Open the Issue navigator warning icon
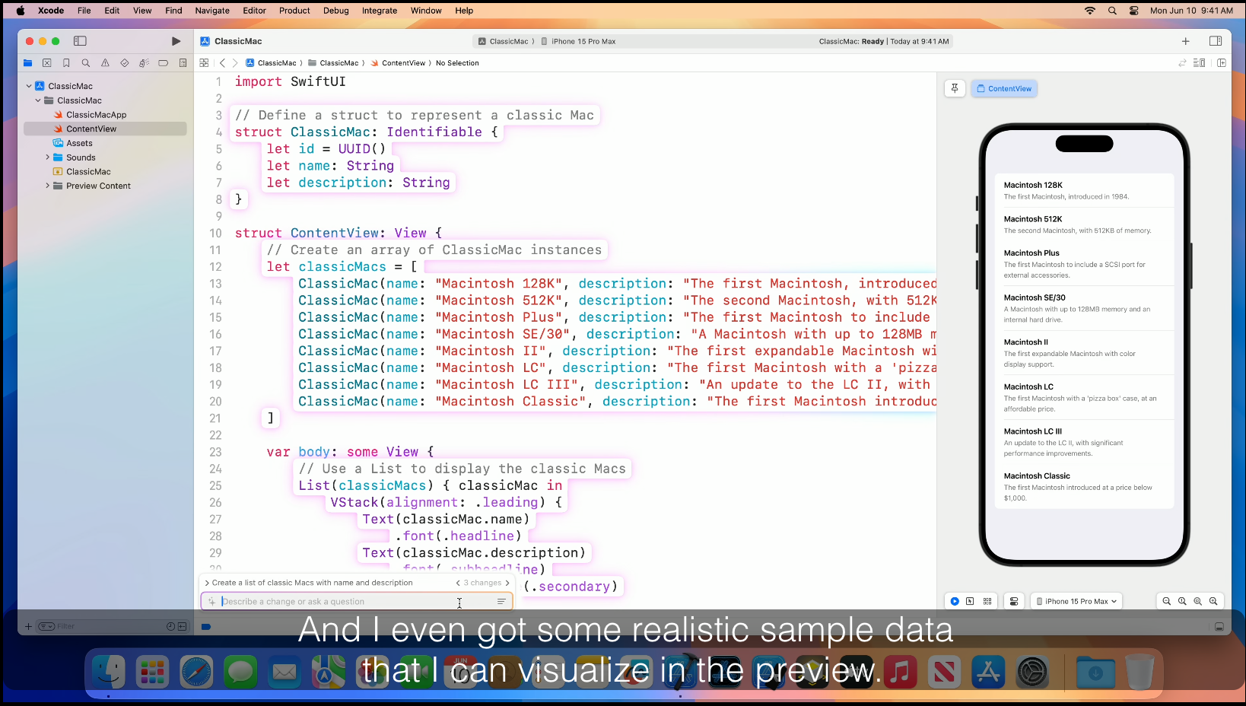This screenshot has width=1246, height=706. pos(105,63)
